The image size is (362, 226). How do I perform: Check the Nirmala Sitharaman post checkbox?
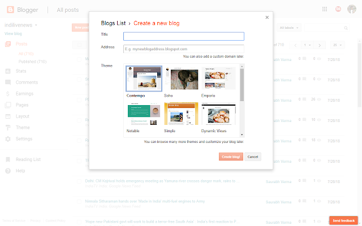point(79,202)
